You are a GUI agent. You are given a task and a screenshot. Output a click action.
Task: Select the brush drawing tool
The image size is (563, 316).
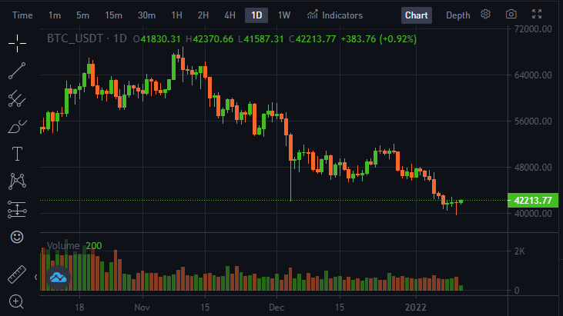tap(17, 126)
